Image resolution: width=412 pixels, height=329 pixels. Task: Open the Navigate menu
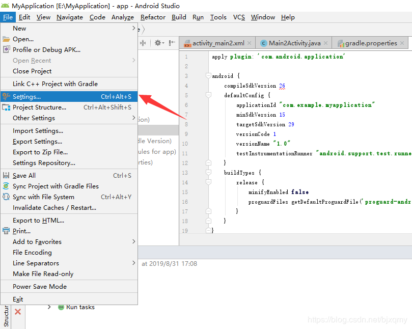coord(70,17)
